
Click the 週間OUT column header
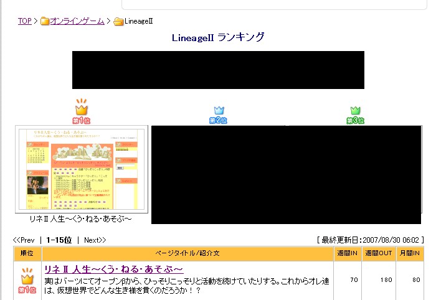379,253
